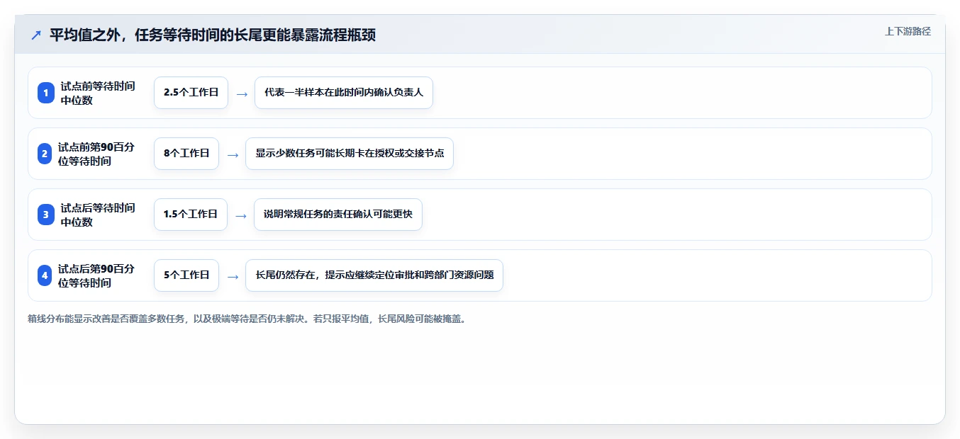Click the 2.5个工作日 value box
The height and width of the screenshot is (439, 960).
pyautogui.click(x=191, y=93)
